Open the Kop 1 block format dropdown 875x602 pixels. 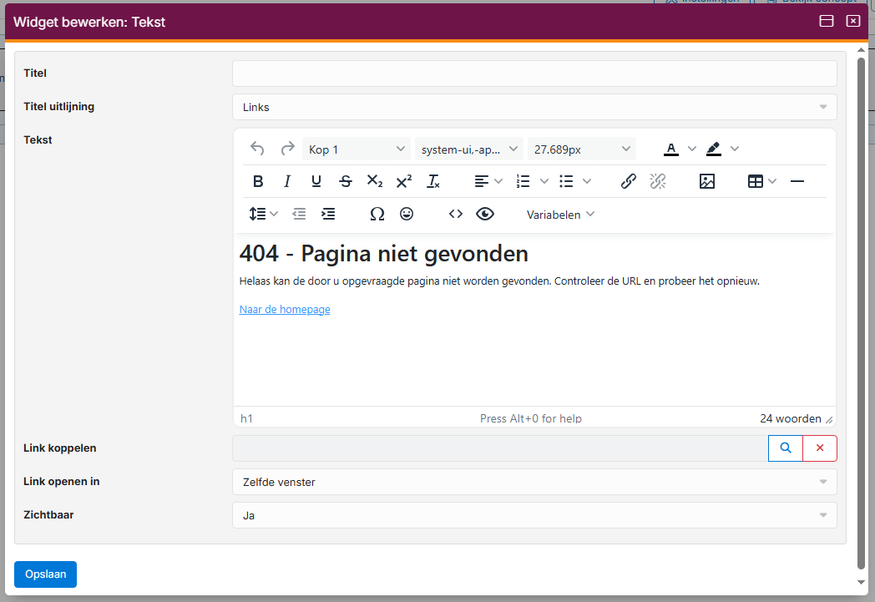click(357, 149)
